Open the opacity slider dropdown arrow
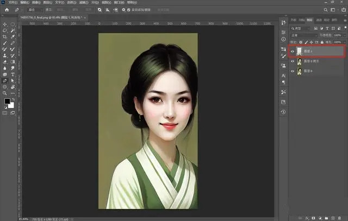The image size is (348, 221). pyautogui.click(x=345, y=35)
